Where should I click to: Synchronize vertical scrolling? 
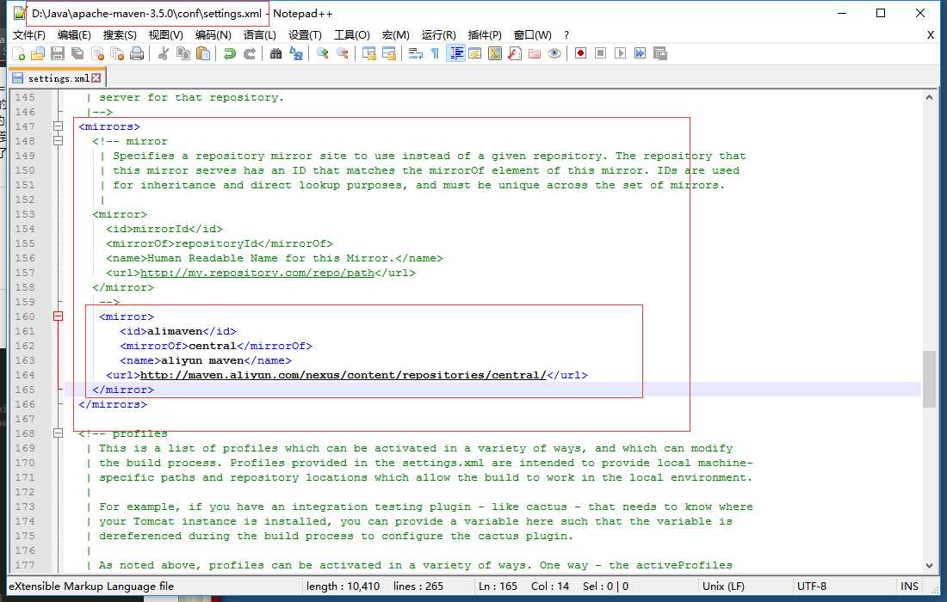pyautogui.click(x=369, y=53)
